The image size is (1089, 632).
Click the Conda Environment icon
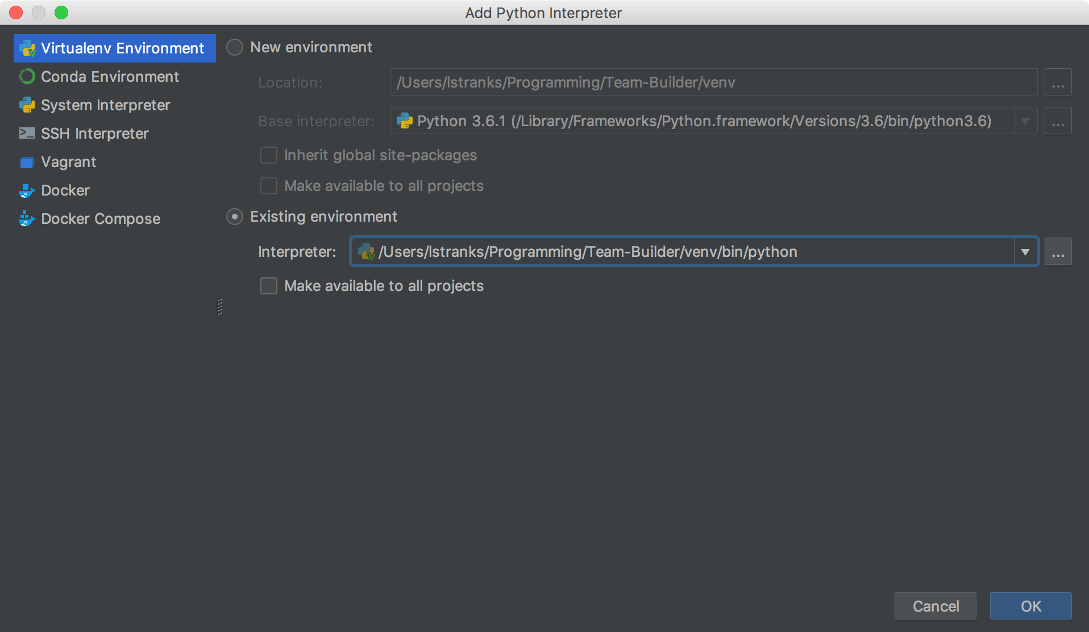27,76
